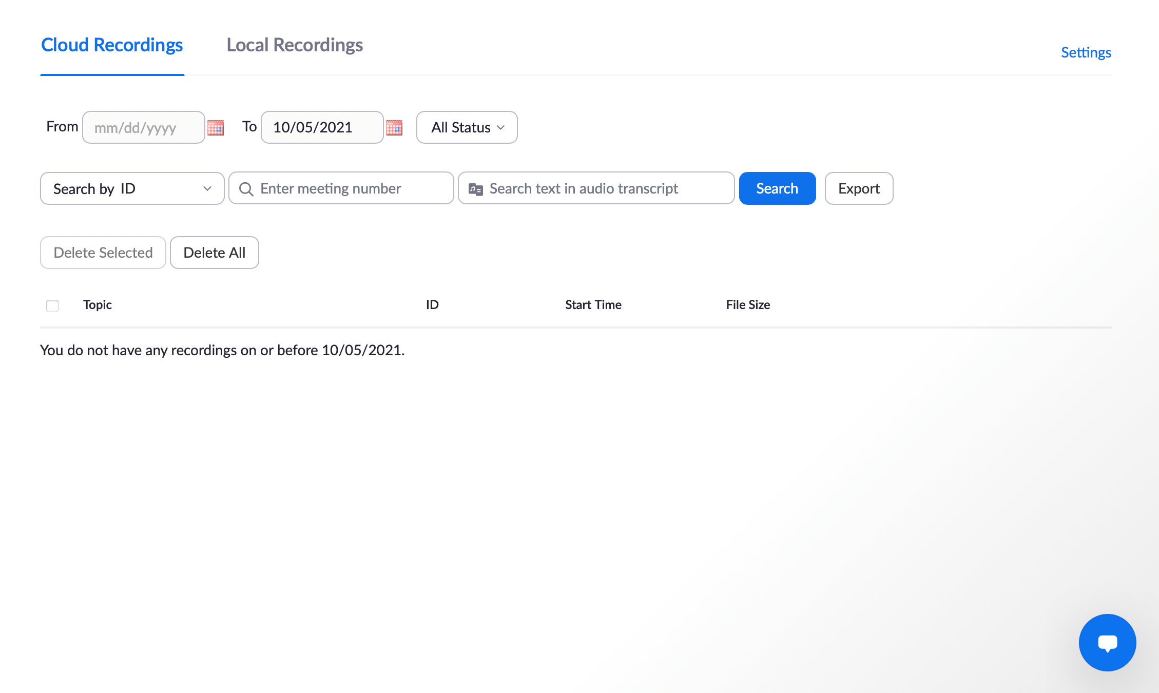Screen dimensions: 1159x693
Task: Open the chat support widget
Action: click(1107, 642)
